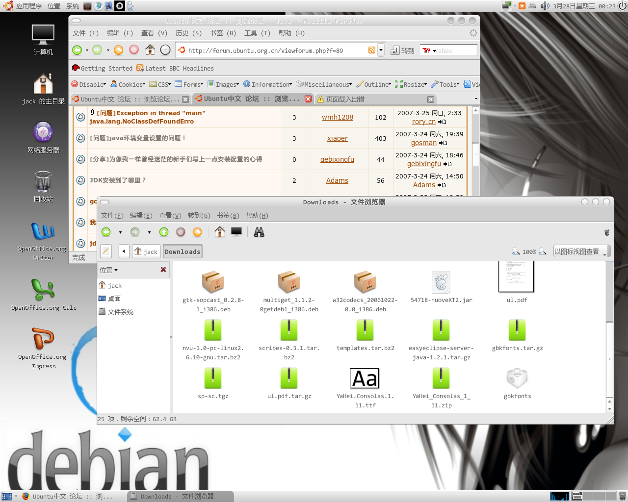Click file browser computer icon
The width and height of the screenshot is (628, 502).
(x=236, y=231)
